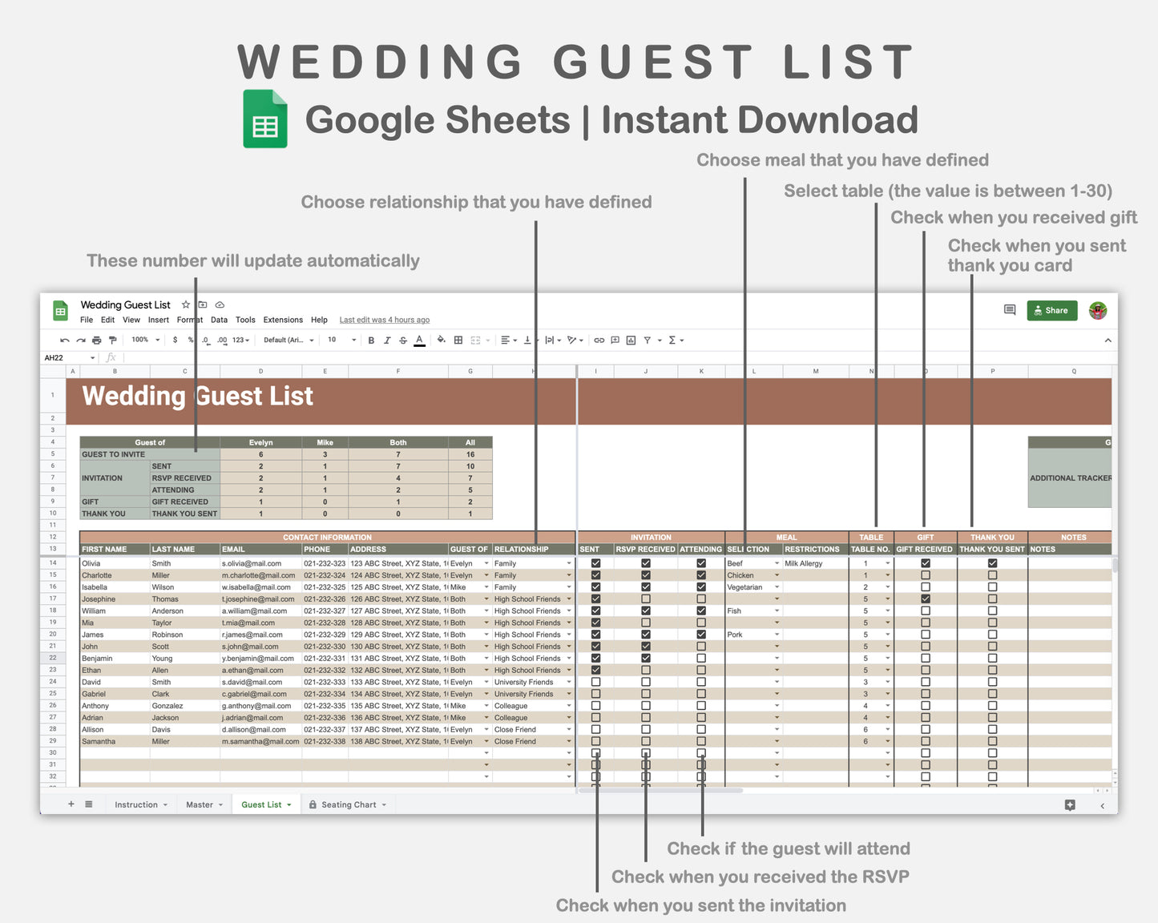The height and width of the screenshot is (923, 1158).
Task: Apply Bold formatting
Action: 370,340
